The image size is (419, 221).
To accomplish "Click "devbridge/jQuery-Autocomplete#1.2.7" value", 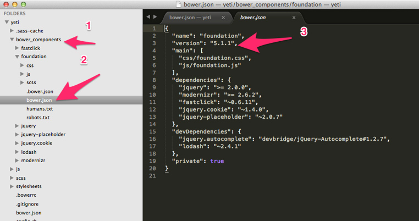I will [x=323, y=139].
